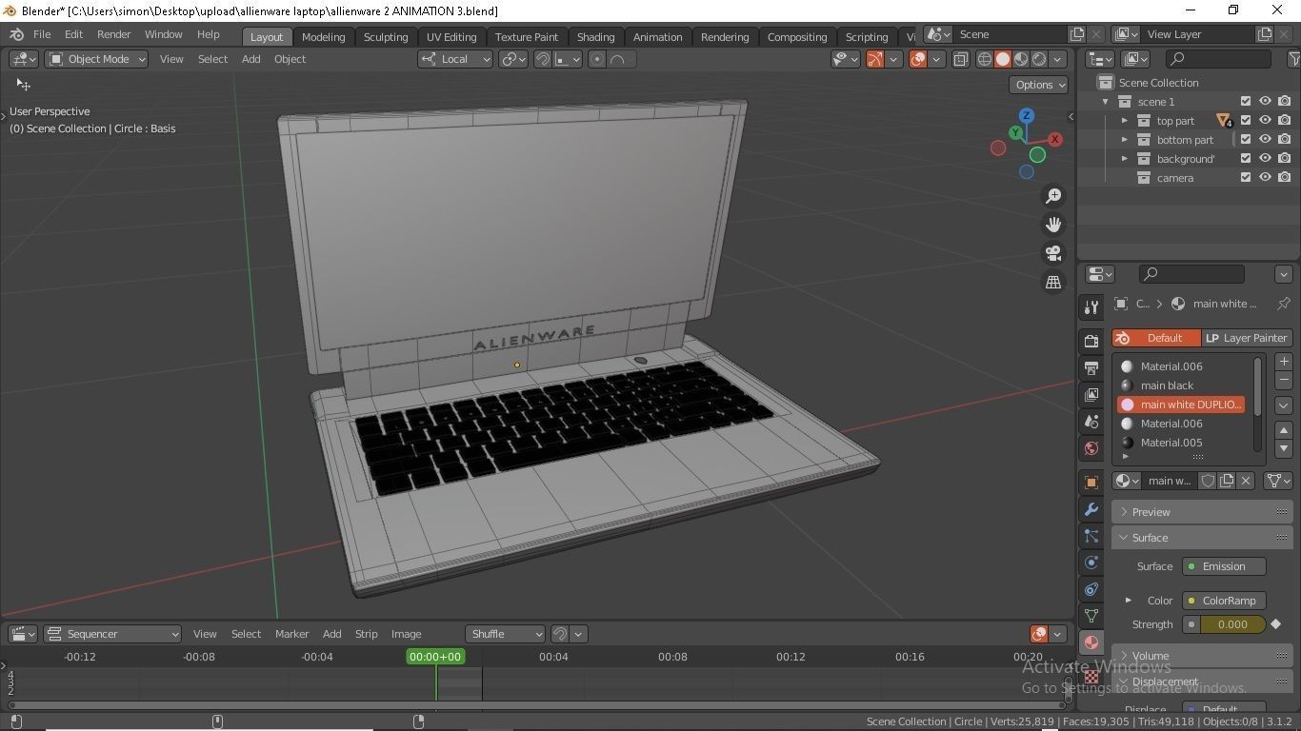The width and height of the screenshot is (1301, 731).
Task: Click the pan hand gizmo in viewport
Action: [x=1053, y=225]
